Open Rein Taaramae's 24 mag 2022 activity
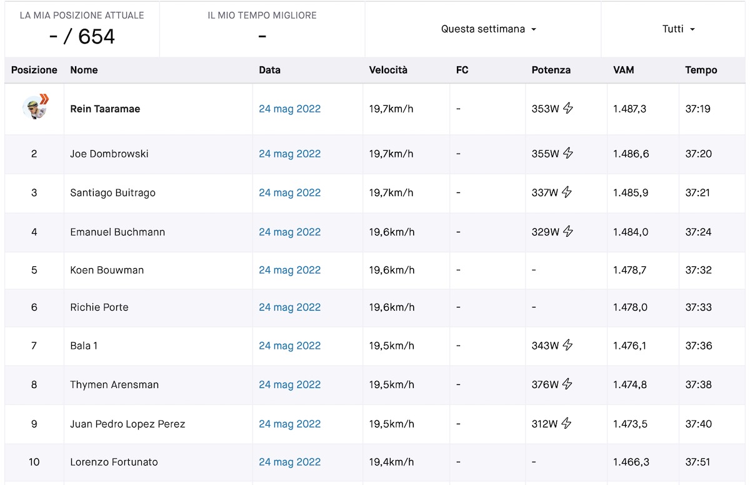Image resolution: width=750 pixels, height=485 pixels. tap(289, 109)
